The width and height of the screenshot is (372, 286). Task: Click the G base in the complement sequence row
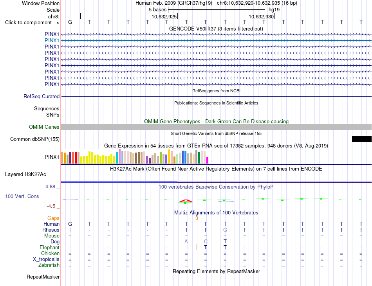point(70,22)
